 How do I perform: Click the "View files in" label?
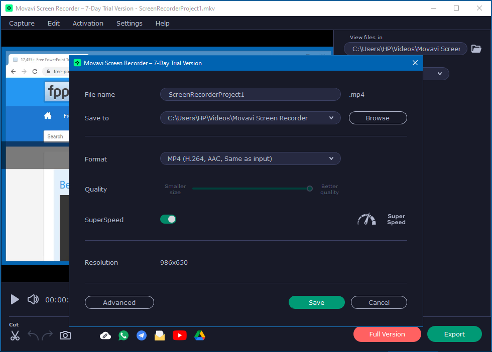coord(366,37)
